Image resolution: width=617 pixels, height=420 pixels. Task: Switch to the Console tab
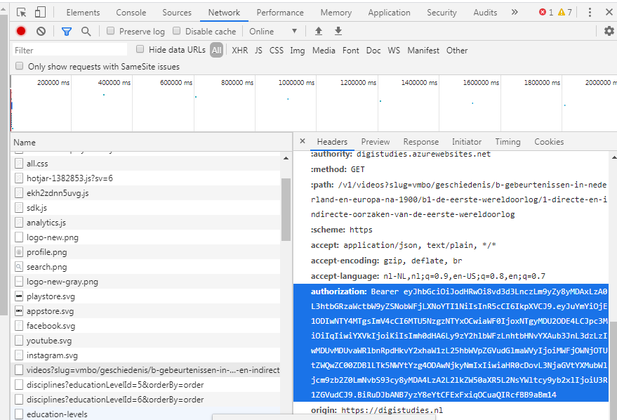point(131,13)
